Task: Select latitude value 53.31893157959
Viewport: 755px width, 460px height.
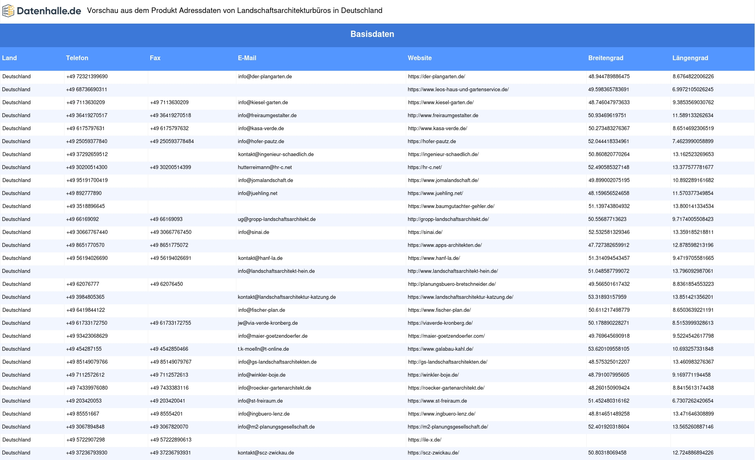Action: click(607, 297)
